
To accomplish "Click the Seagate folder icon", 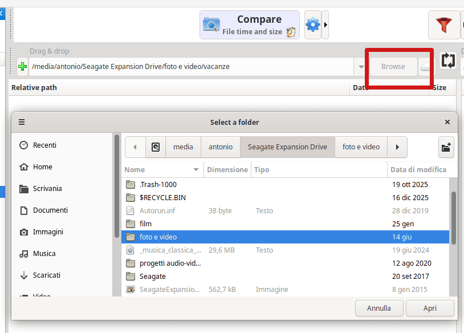I will [131, 276].
